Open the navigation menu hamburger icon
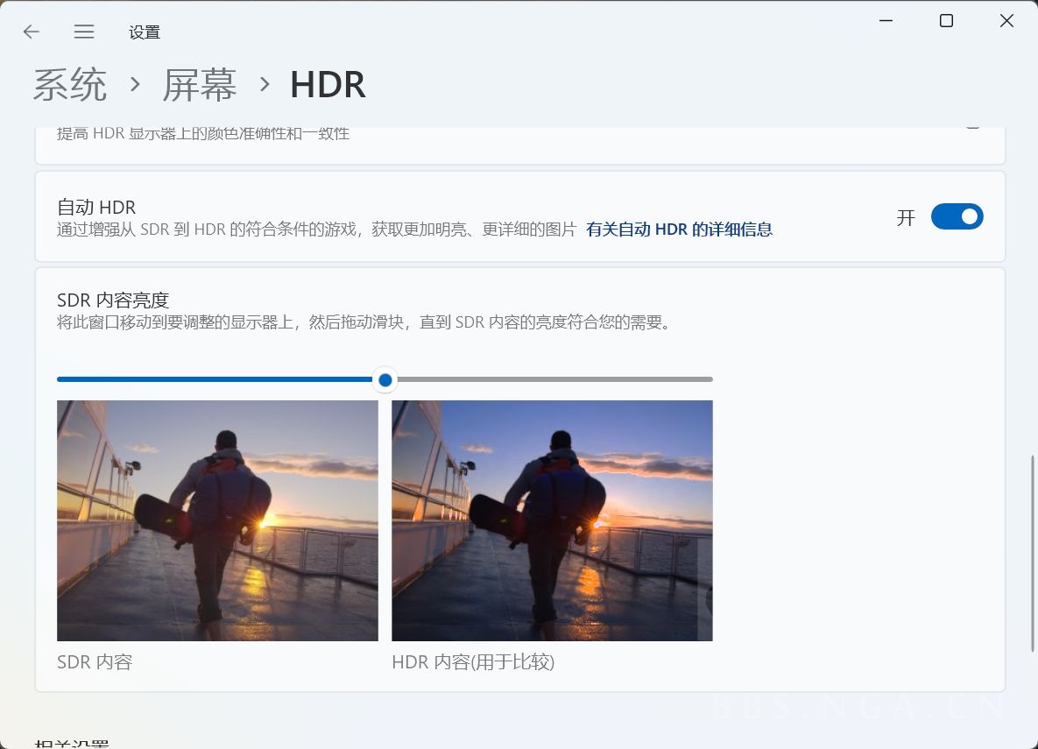1038x749 pixels. [84, 32]
